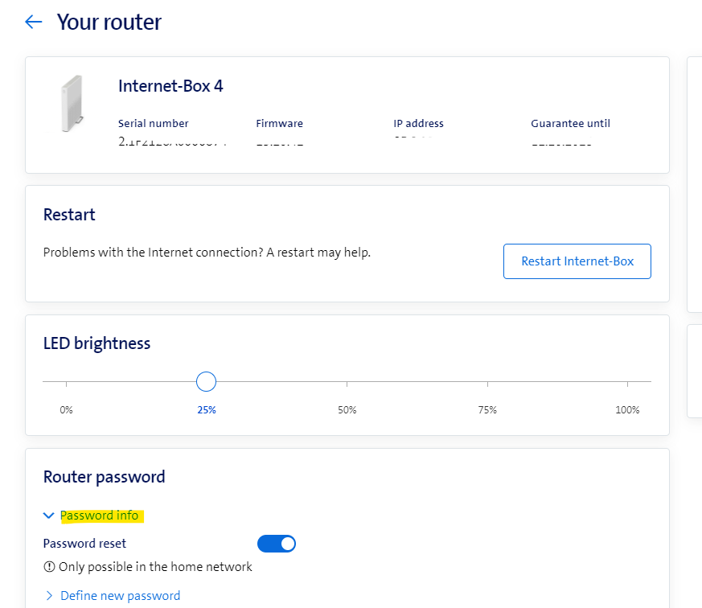Click the Internet-Box 4 router image
Screen dimensions: 702x608
tap(70, 104)
